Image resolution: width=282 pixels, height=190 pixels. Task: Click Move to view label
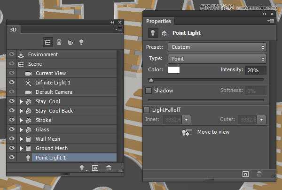[213, 132]
